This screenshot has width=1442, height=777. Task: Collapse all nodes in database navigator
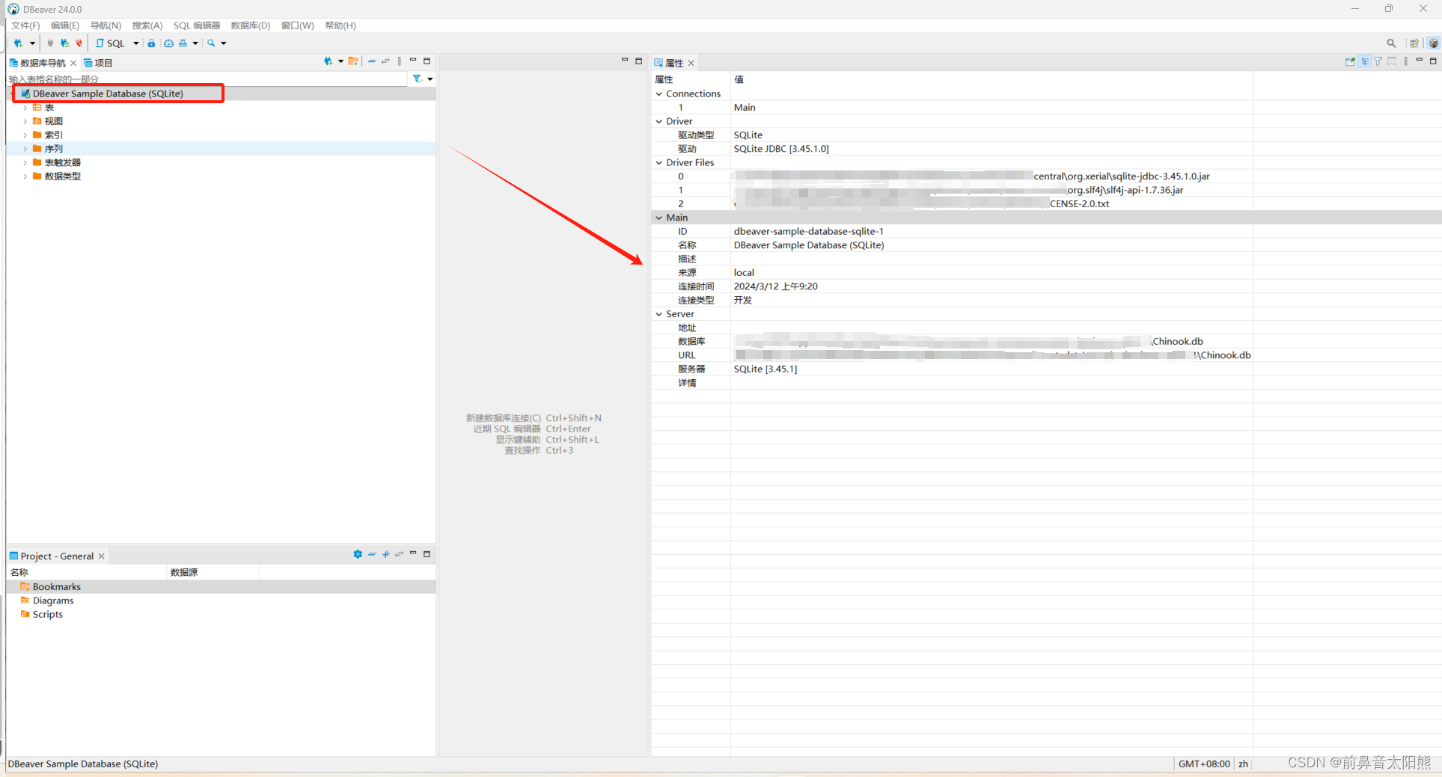pos(372,61)
